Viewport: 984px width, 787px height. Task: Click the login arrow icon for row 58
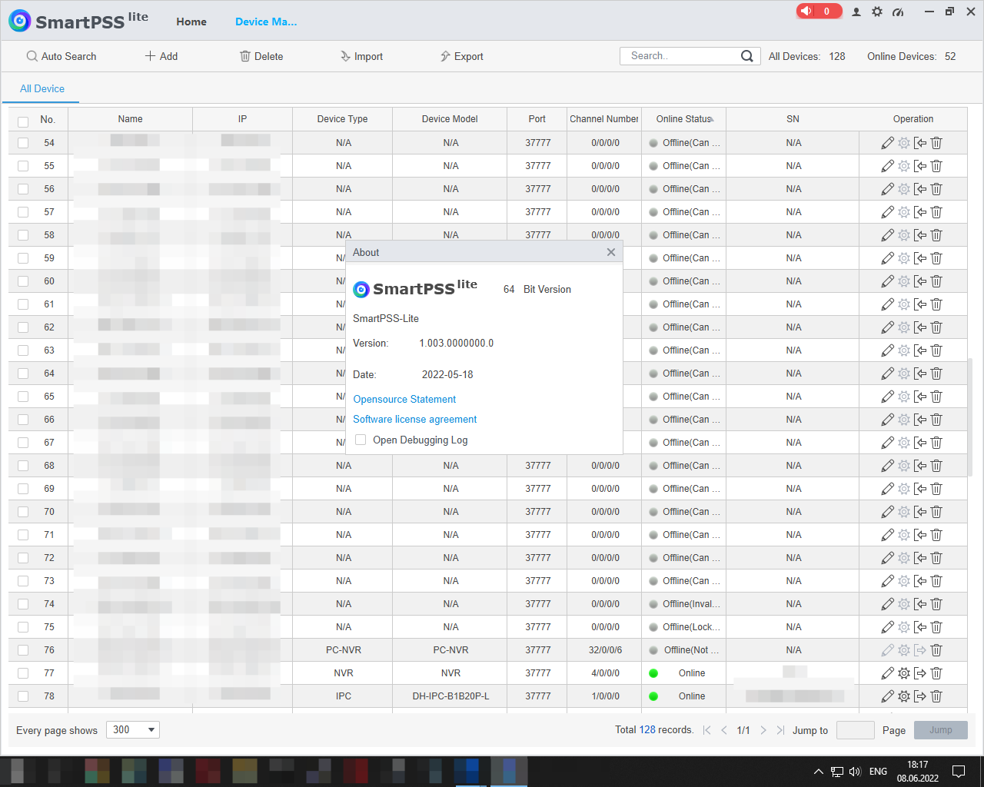[920, 235]
